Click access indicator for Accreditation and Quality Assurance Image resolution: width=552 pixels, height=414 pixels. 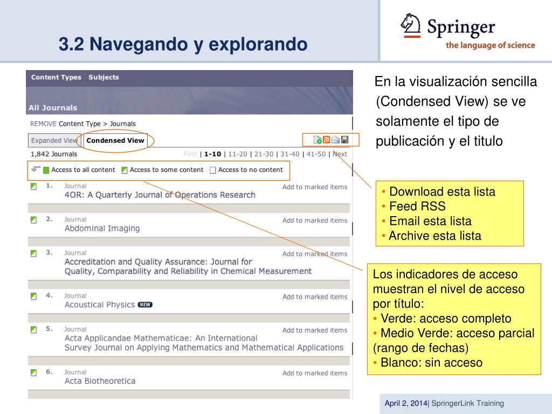[x=33, y=253]
